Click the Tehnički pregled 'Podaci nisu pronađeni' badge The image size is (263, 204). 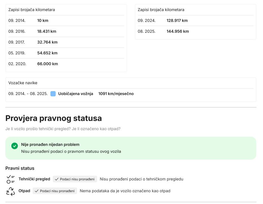75,179
